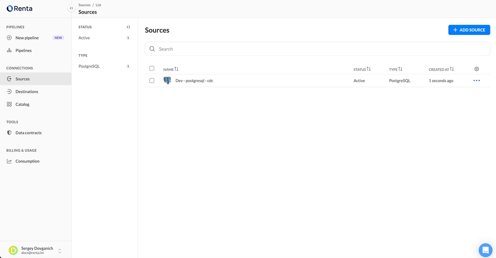Click the Active filter count badge
The width and height of the screenshot is (496, 258).
point(128,38)
